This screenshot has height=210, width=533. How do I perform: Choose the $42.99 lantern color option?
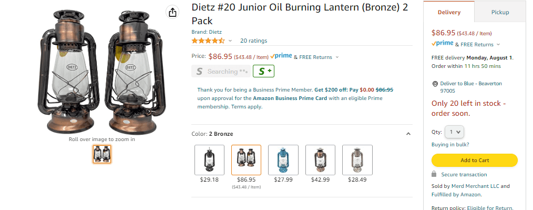pos(320,160)
